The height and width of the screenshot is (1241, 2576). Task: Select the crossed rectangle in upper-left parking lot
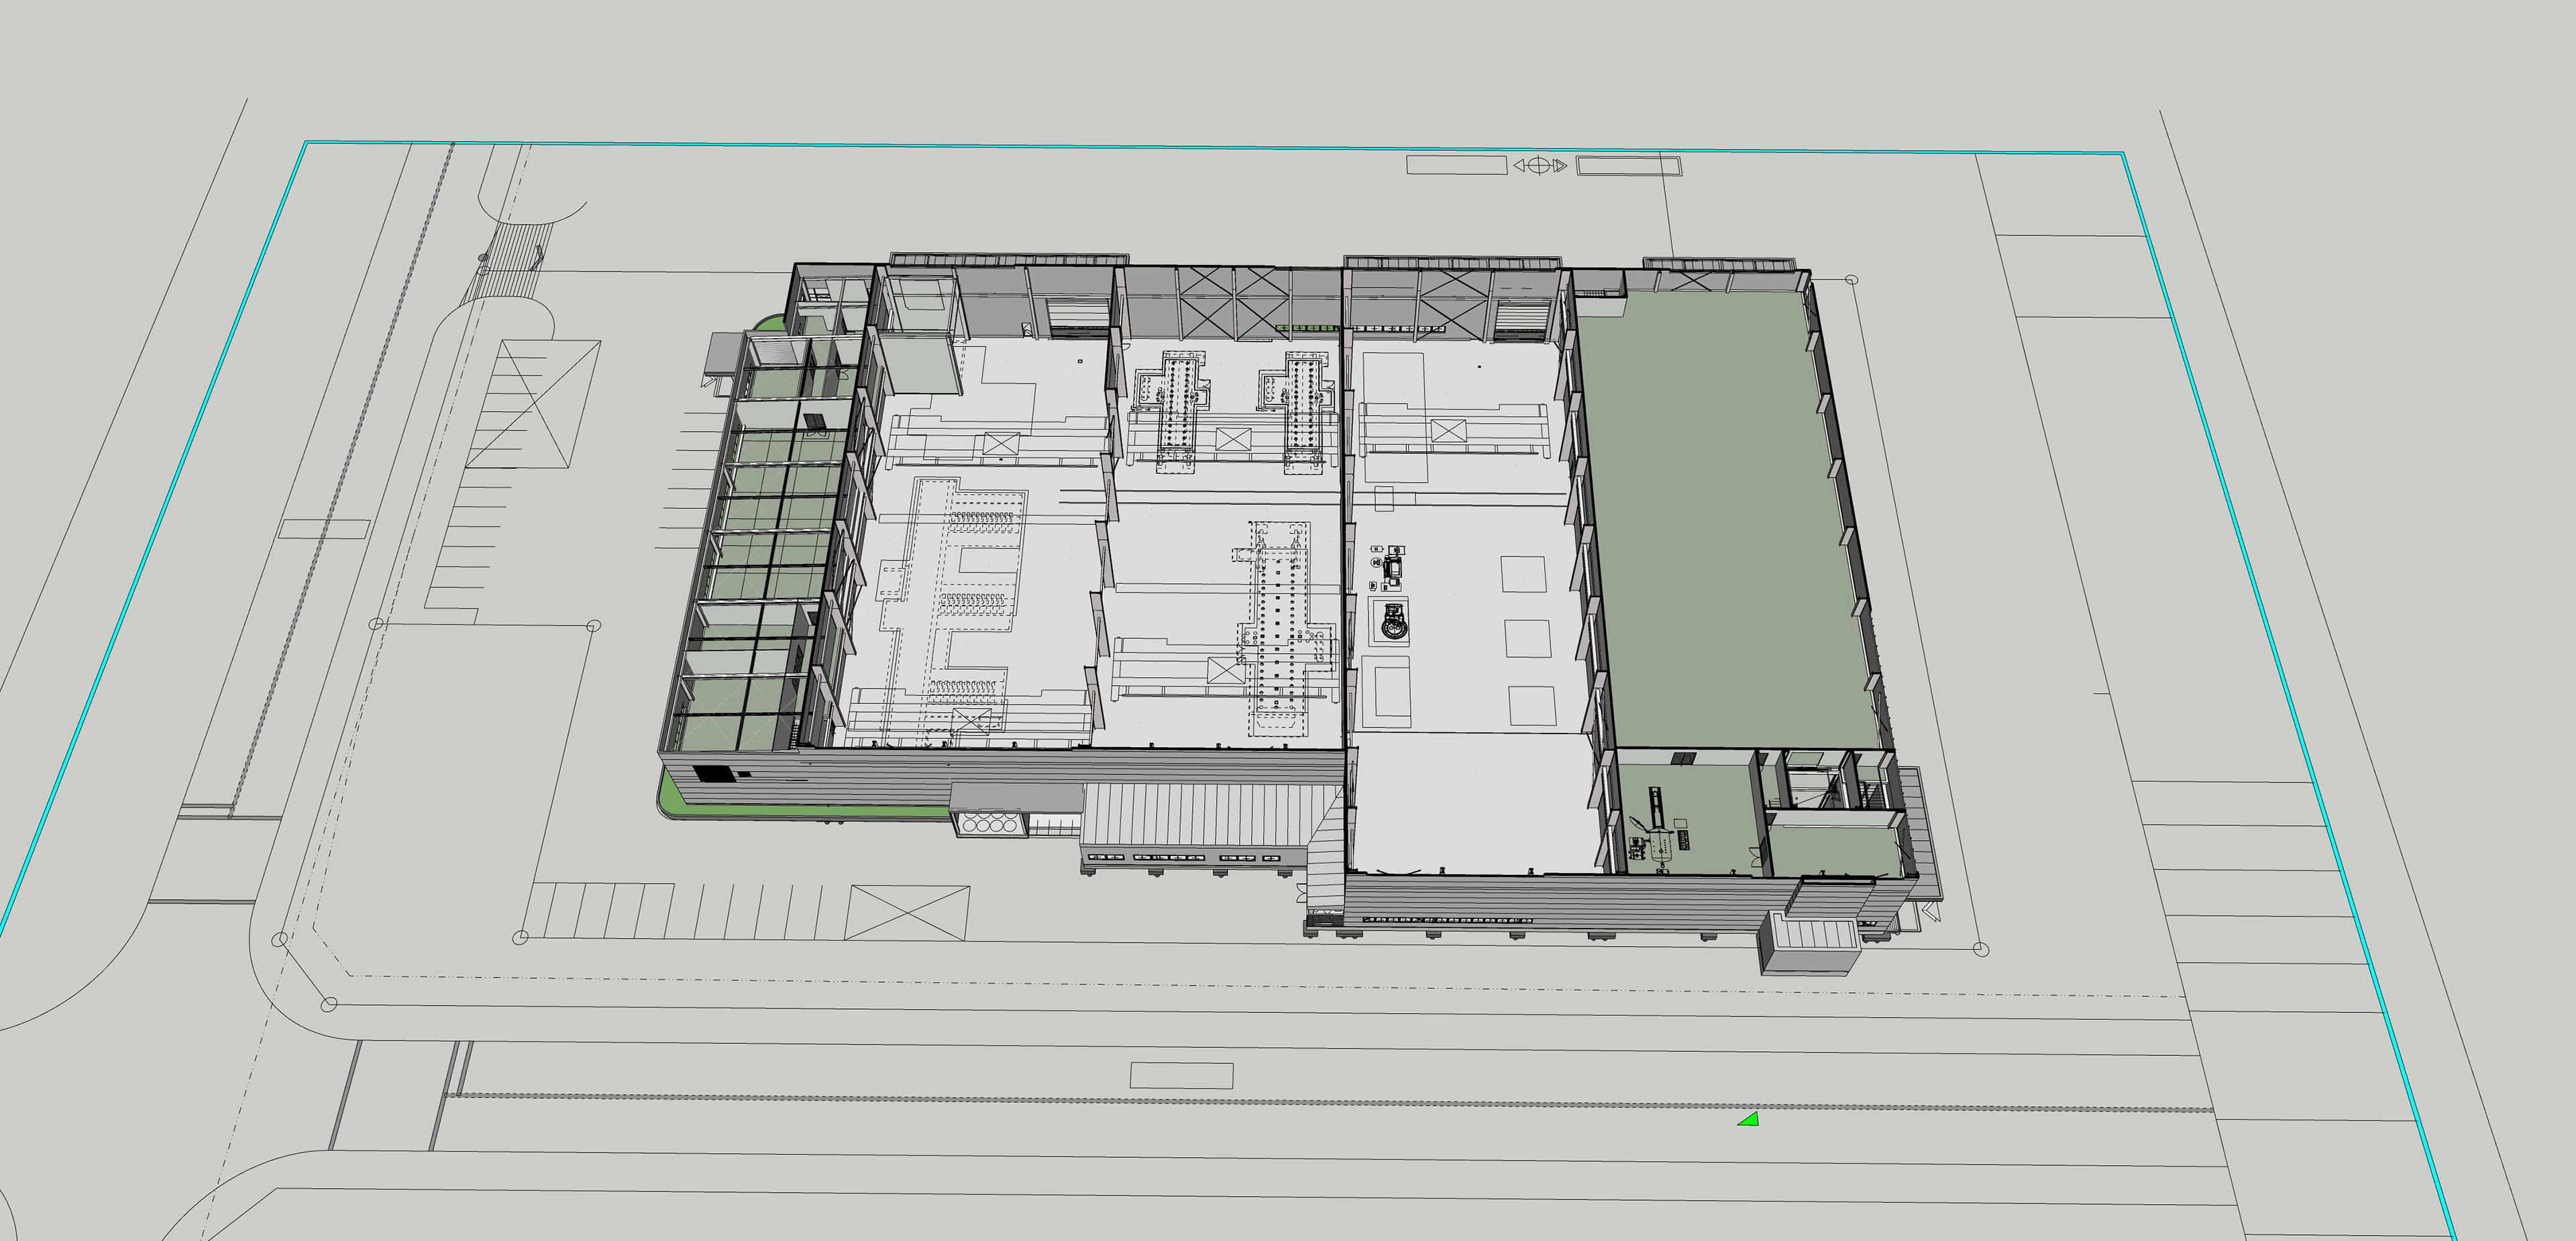point(535,404)
